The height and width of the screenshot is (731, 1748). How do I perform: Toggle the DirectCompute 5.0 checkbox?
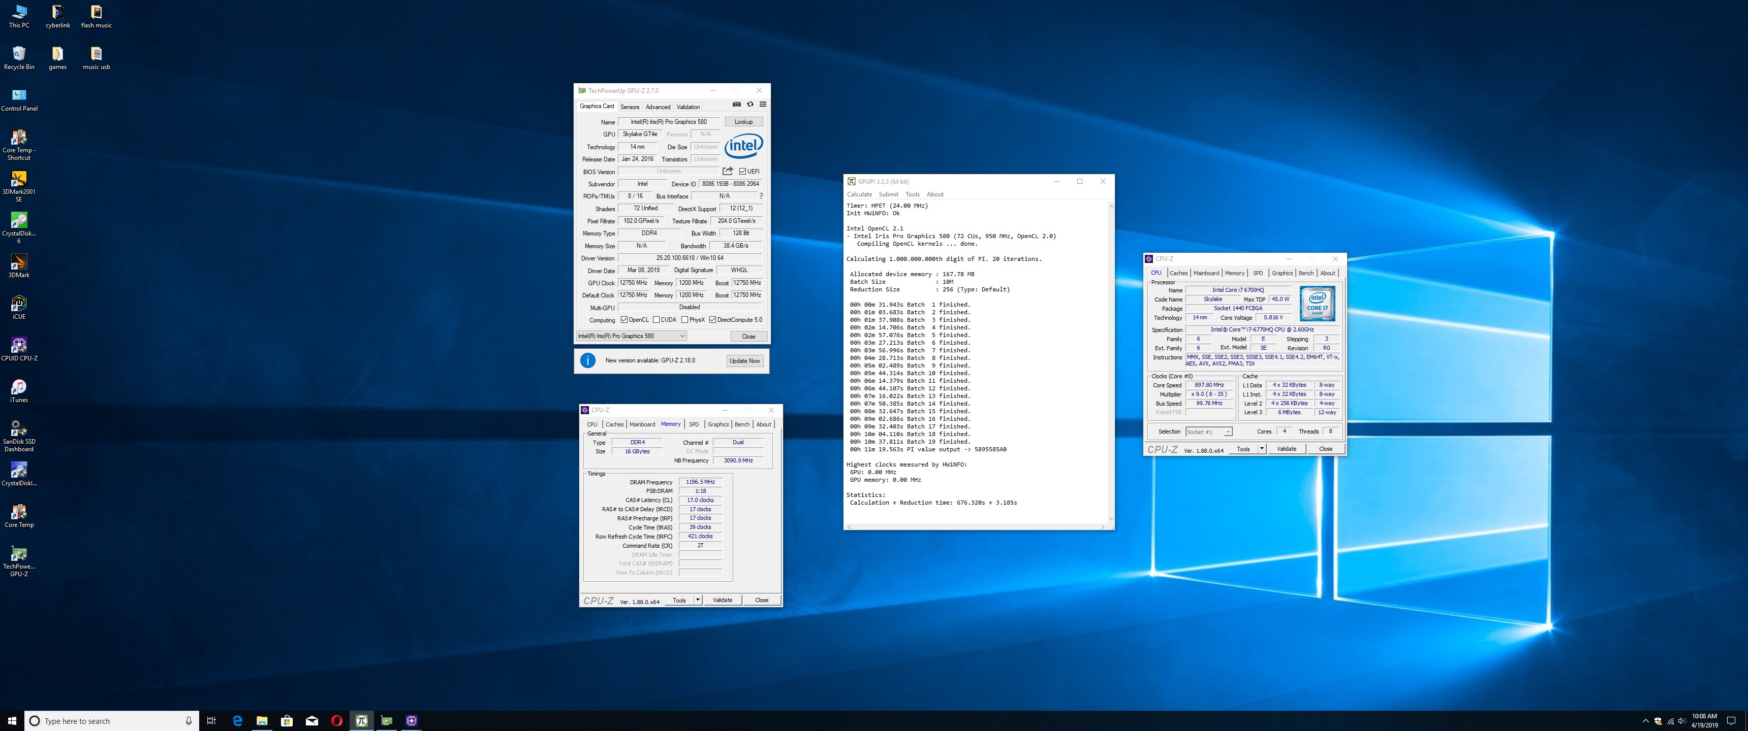[712, 320]
